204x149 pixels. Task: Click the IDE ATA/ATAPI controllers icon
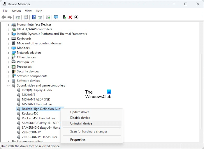[13, 29]
